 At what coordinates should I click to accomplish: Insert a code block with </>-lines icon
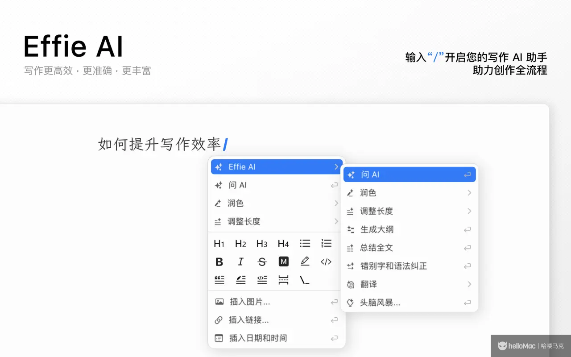(x=262, y=280)
